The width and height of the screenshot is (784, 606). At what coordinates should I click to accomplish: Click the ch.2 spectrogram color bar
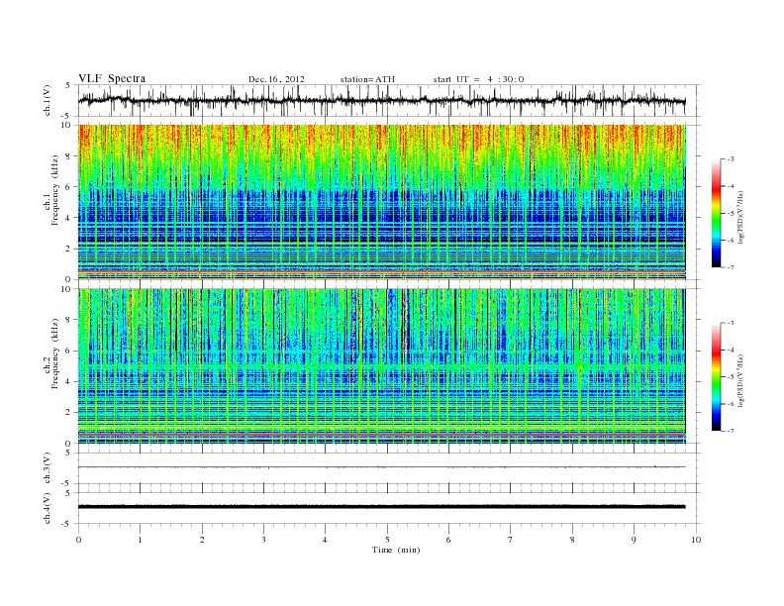tap(716, 376)
